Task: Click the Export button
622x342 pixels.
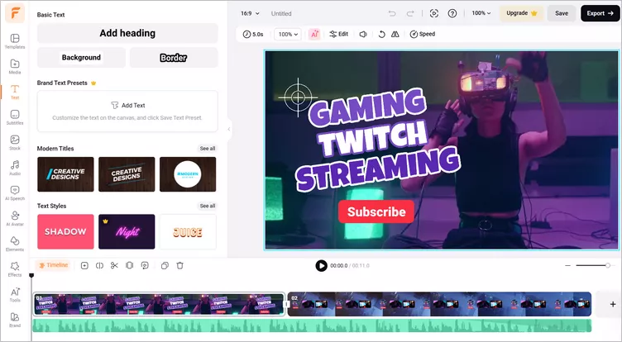Action: pos(600,13)
